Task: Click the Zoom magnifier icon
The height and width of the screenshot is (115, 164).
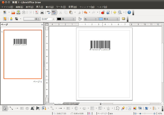Action: [x=120, y=12]
